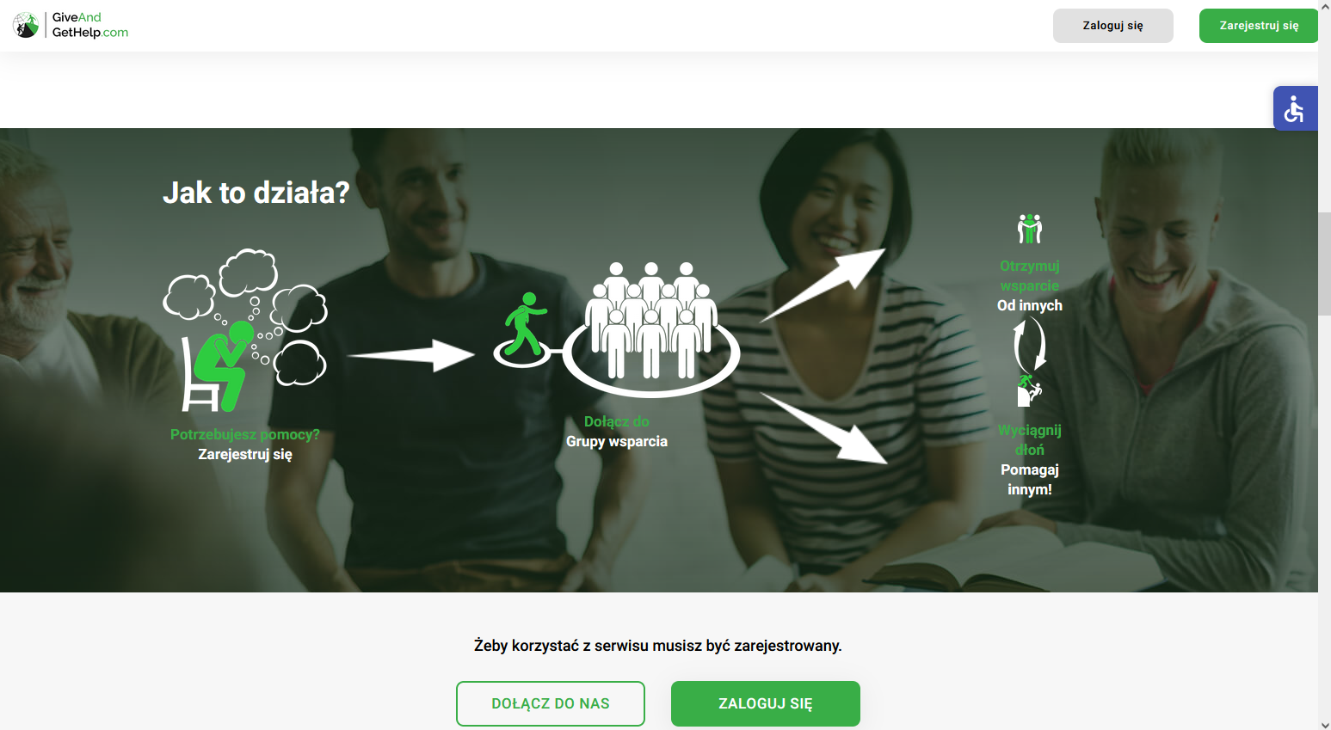This screenshot has width=1331, height=730.
Task: Click the white arrow pointing down-right
Action: (x=824, y=428)
